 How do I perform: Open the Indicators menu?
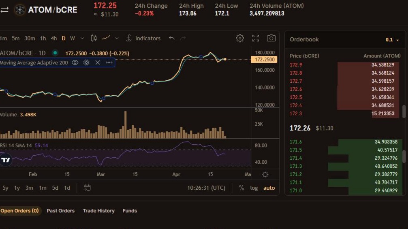[x=143, y=38]
